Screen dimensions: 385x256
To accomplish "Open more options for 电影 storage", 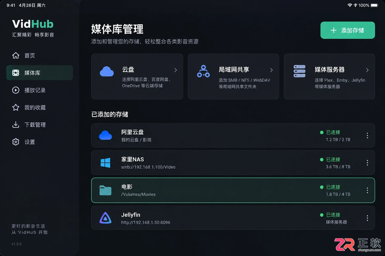I will pos(367,190).
